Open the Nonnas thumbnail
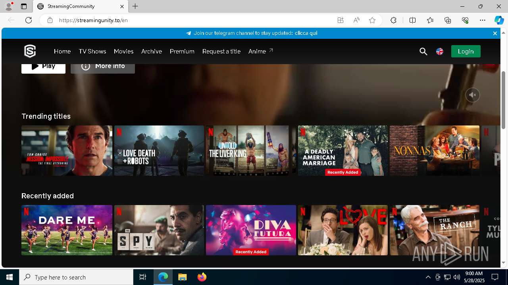Screen dimensions: 508x285 point(435,150)
